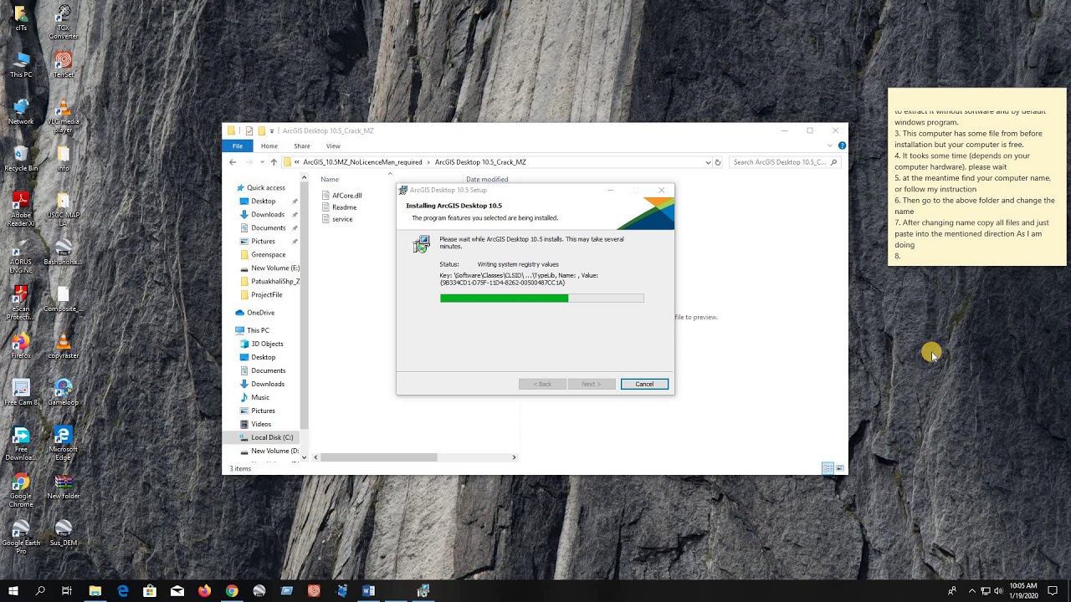
Task: Open the File menu in Explorer
Action: click(238, 145)
